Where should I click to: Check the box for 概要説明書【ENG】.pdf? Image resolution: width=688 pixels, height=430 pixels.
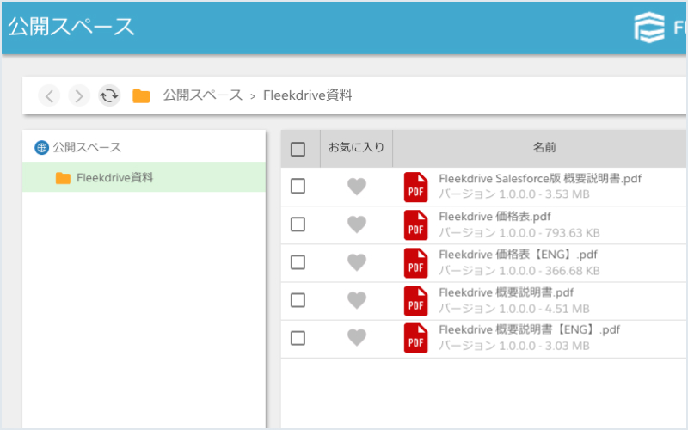298,338
